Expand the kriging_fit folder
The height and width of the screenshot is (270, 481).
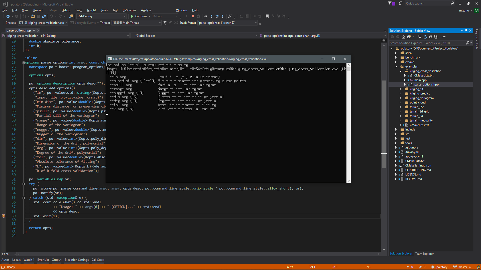(x=400, y=89)
